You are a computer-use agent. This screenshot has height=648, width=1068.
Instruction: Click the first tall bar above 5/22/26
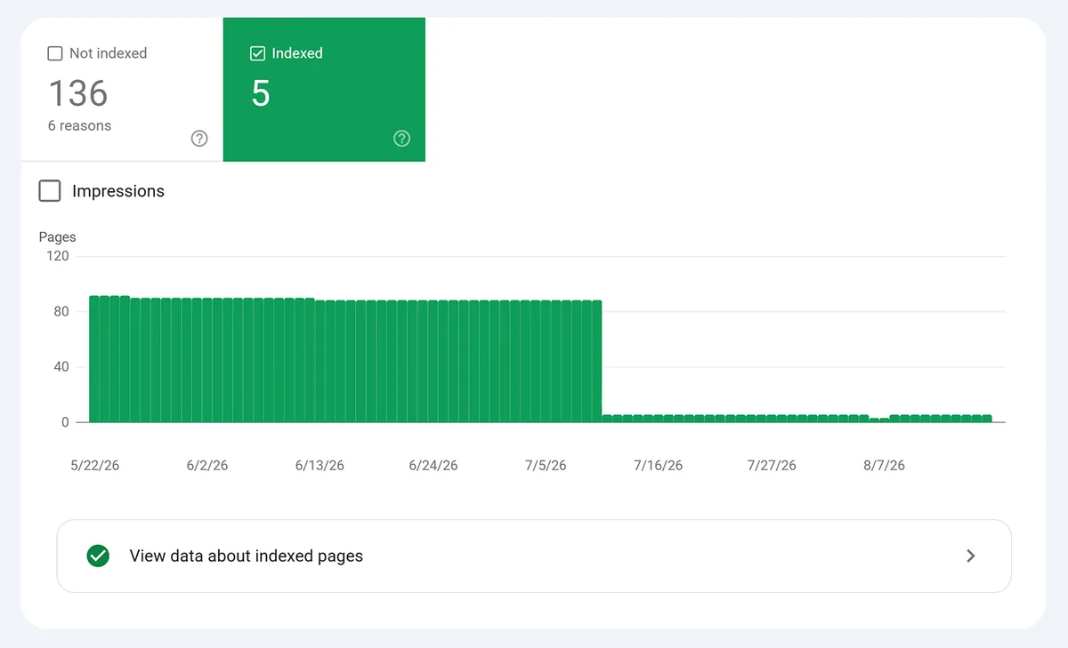pos(94,359)
